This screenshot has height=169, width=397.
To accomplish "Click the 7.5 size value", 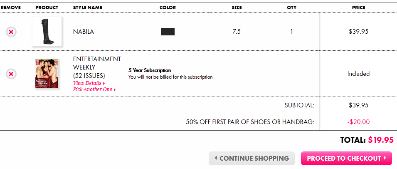I will (x=237, y=32).
